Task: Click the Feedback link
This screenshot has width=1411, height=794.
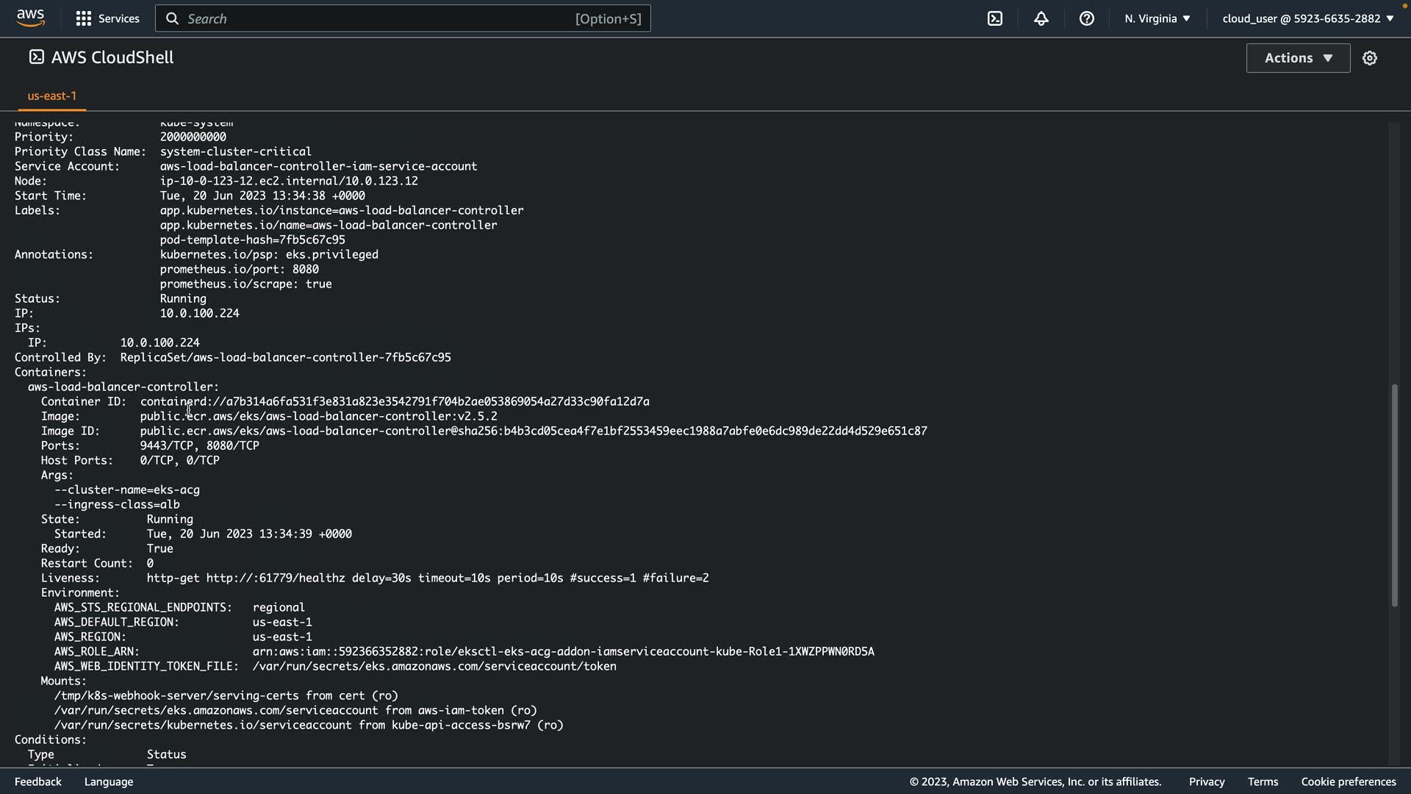Action: [38, 782]
